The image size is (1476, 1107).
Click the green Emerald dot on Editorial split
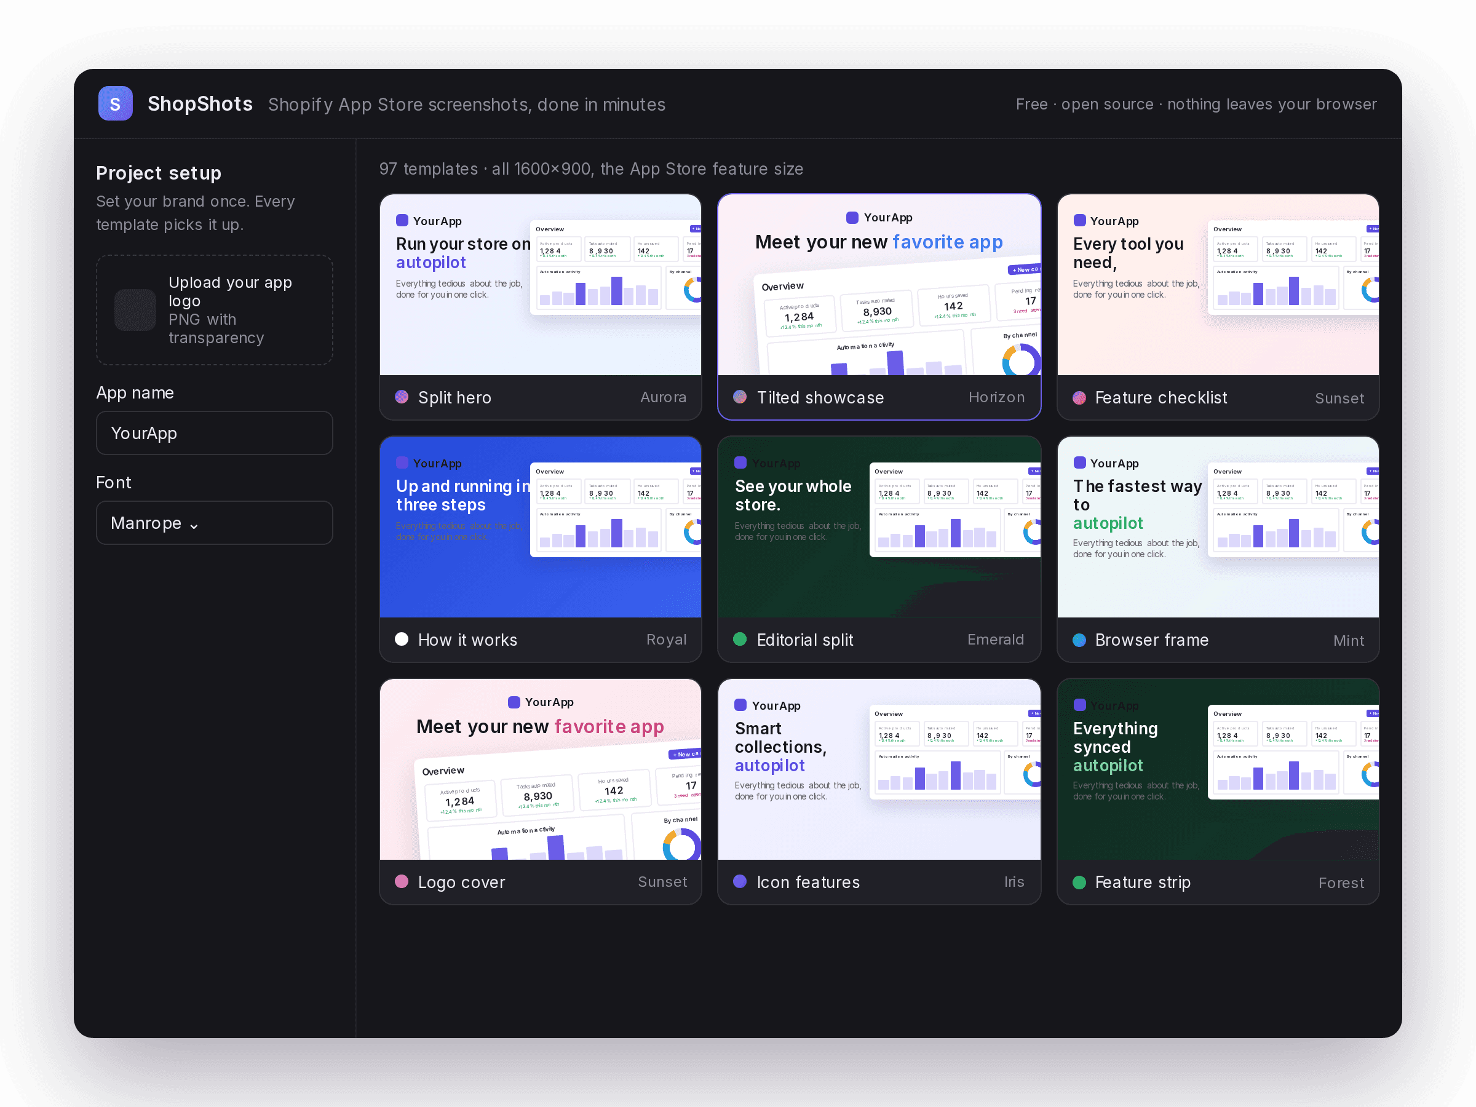click(x=740, y=639)
